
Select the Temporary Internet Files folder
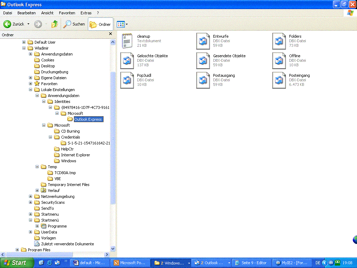tap(65, 184)
